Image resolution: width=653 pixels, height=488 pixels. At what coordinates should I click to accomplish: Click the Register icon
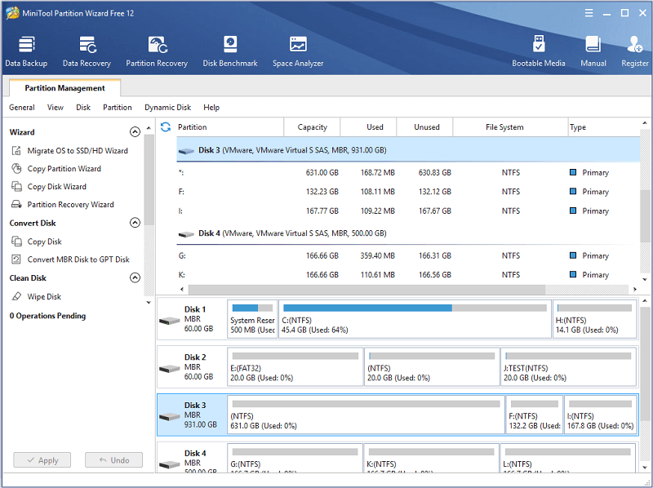coord(635,45)
